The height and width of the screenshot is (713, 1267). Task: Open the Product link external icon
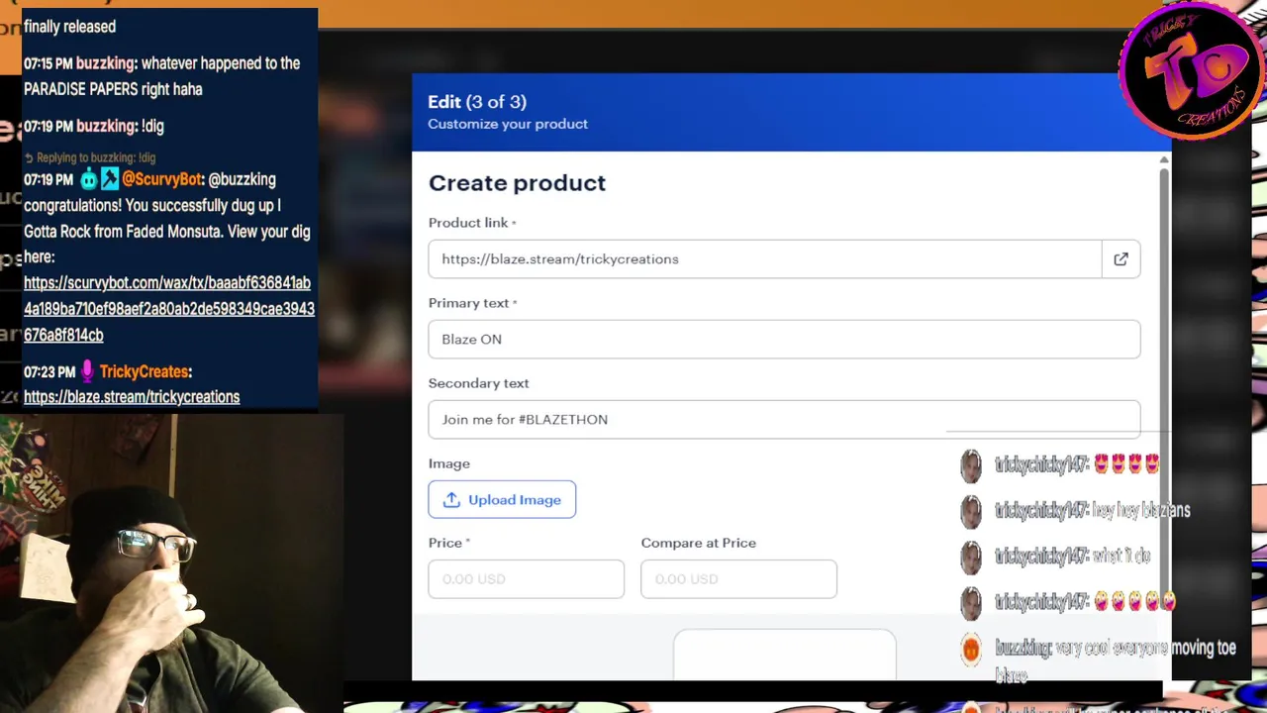click(x=1121, y=259)
